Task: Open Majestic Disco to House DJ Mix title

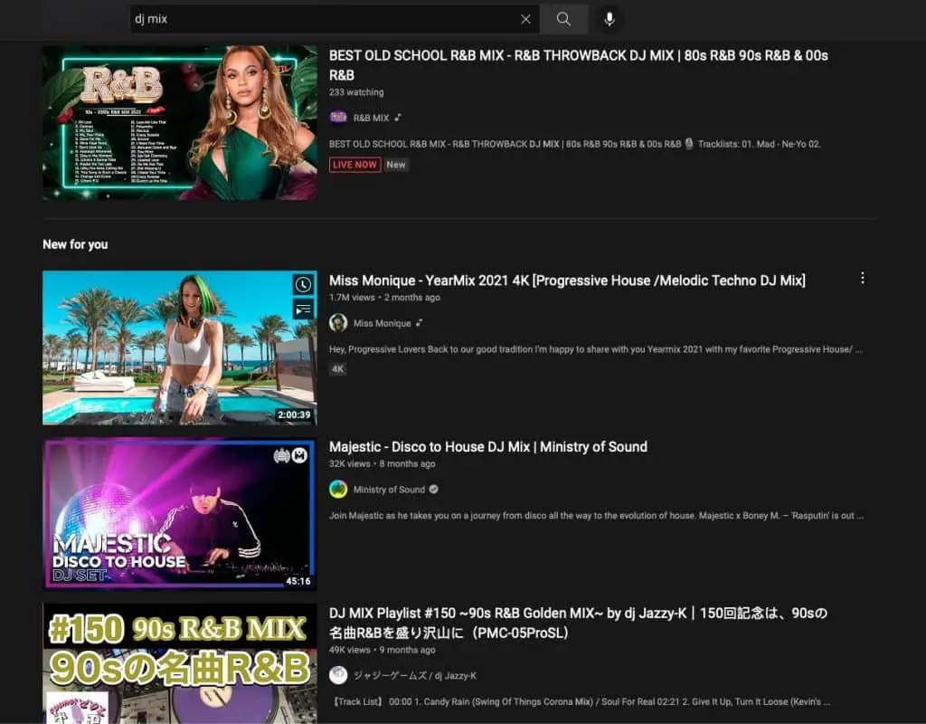Action: (x=487, y=447)
